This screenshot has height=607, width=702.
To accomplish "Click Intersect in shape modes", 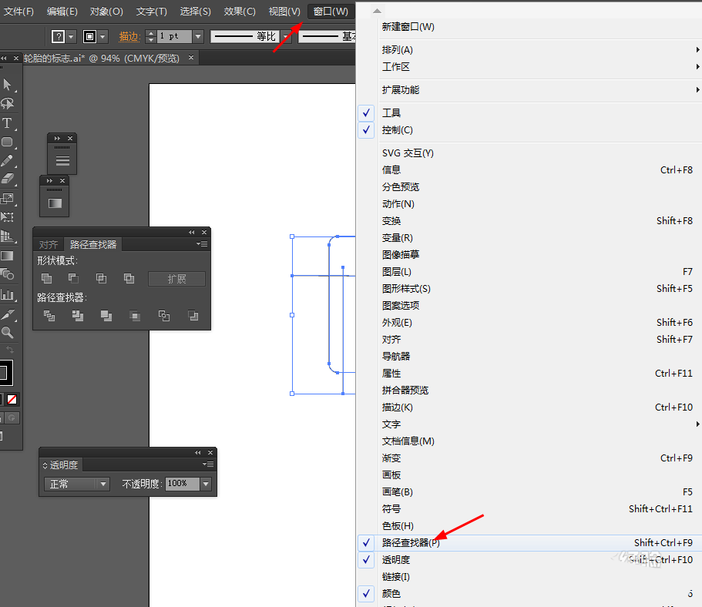I will [101, 278].
